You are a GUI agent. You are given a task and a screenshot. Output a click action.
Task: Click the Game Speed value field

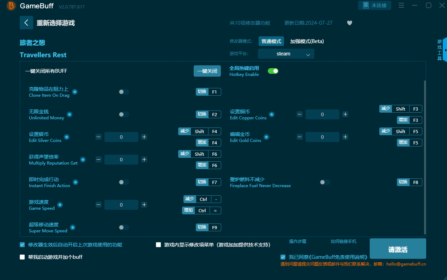pos(121,205)
